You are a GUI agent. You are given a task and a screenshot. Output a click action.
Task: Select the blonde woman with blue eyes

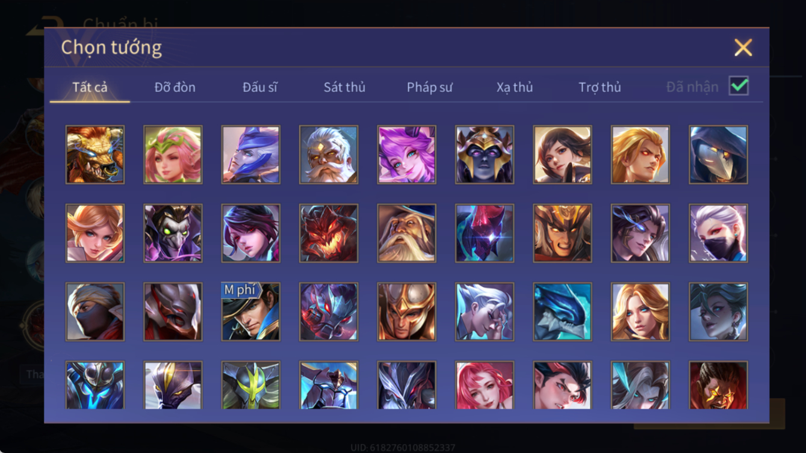pos(640,312)
